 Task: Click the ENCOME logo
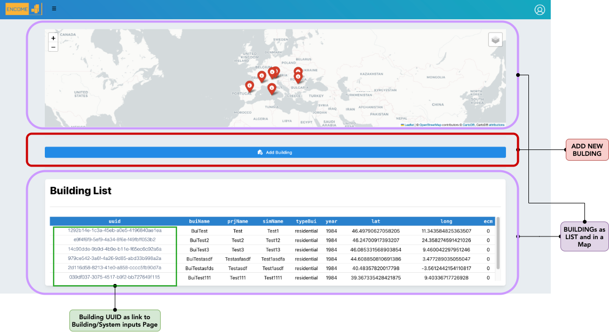(23, 9)
